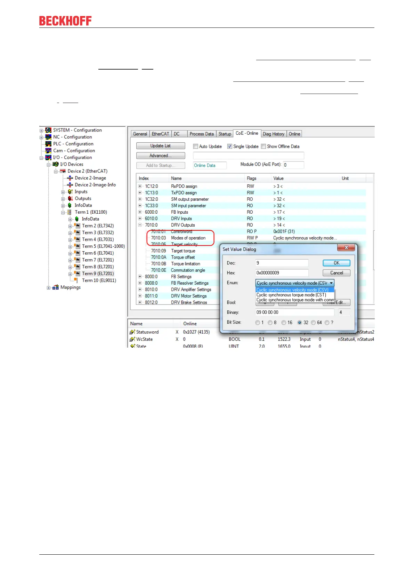414x586 pixels.
Task: Click the Module OD (AoE Port) field
Action: pos(293,165)
